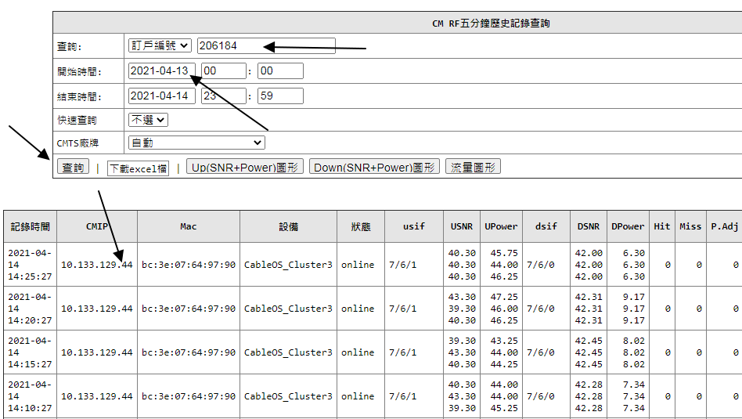
Task: Open the Up(SNR+Power)圖形 chart
Action: pos(245,167)
